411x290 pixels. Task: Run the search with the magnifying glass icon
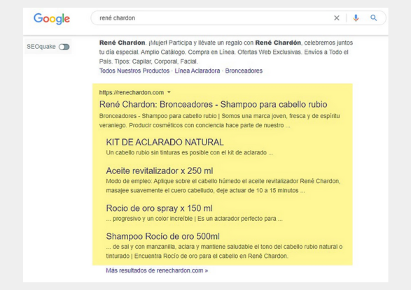[373, 17]
